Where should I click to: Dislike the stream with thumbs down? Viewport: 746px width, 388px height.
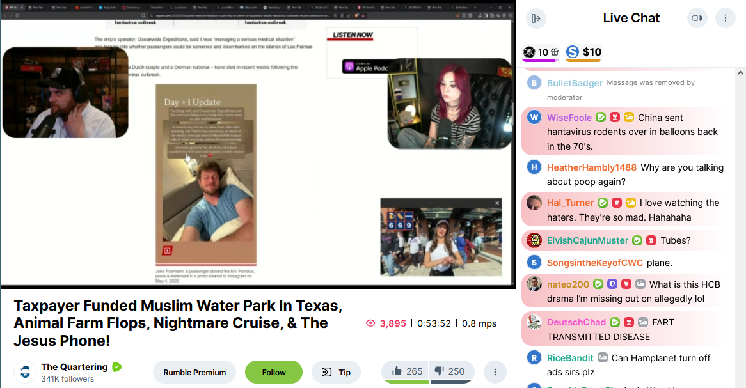pyautogui.click(x=450, y=371)
